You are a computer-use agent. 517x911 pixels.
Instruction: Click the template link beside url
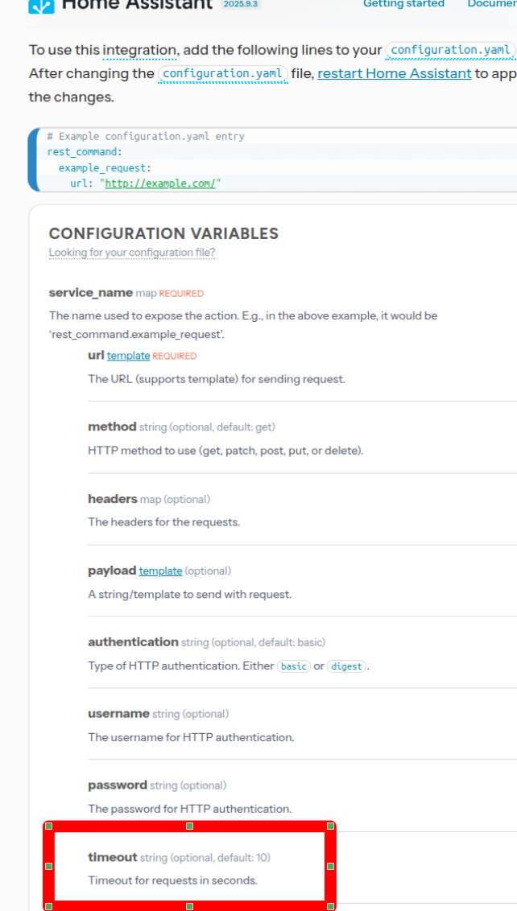tap(128, 356)
